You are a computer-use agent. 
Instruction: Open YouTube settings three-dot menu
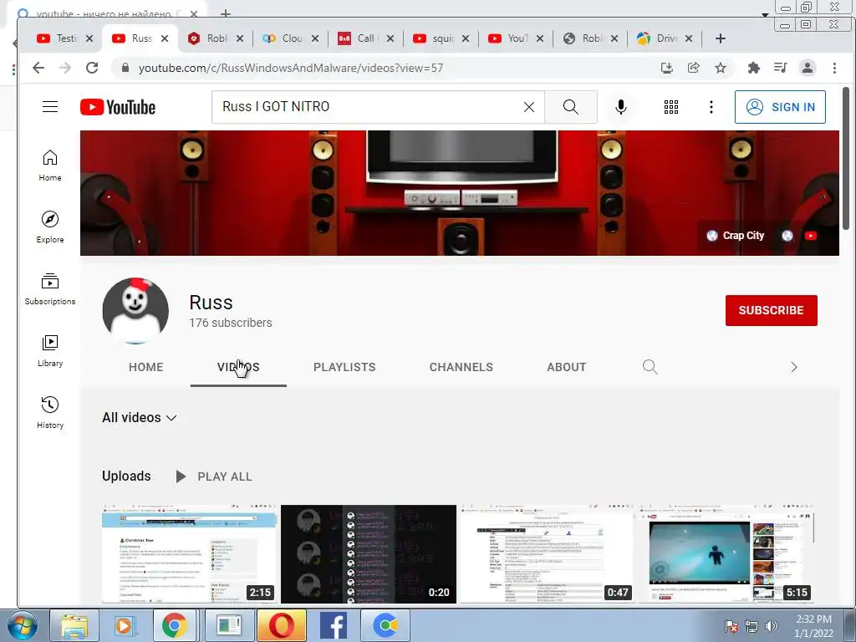[x=711, y=107]
